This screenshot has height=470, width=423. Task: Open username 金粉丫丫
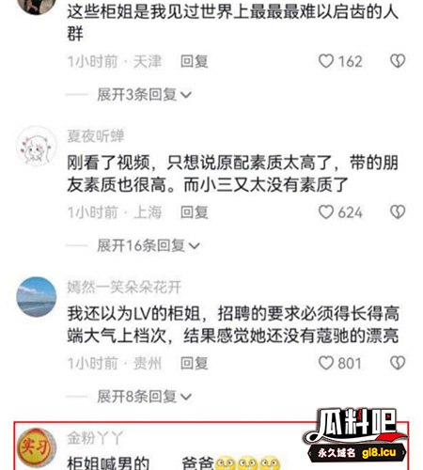(95, 437)
